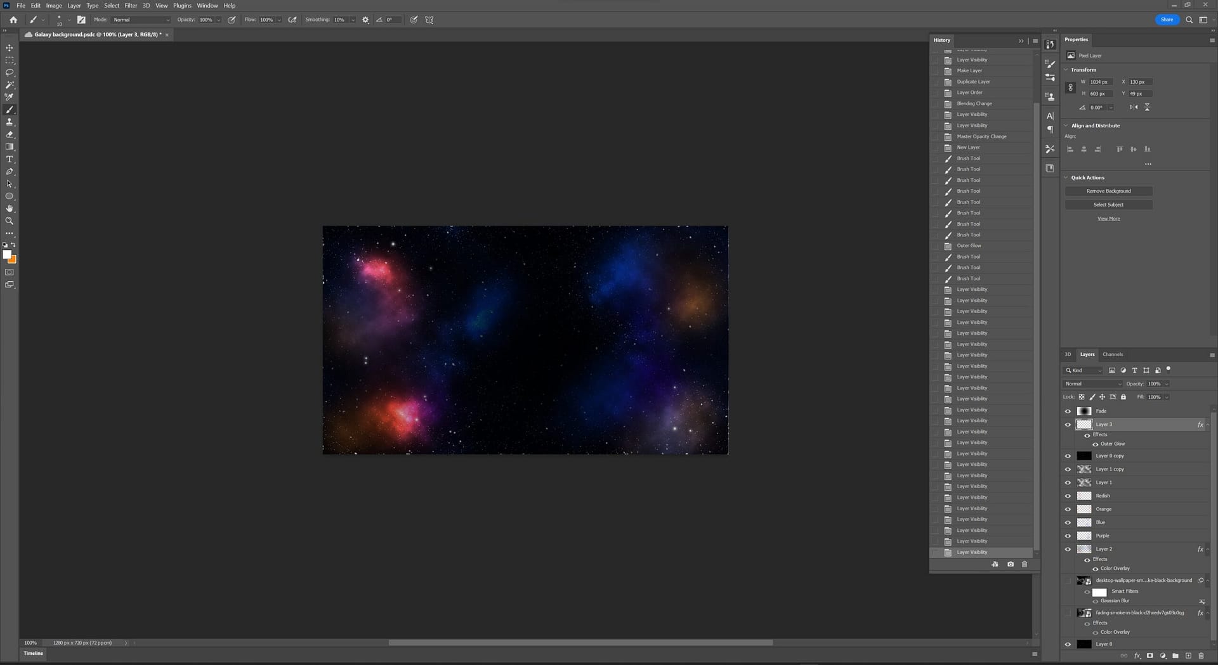The width and height of the screenshot is (1218, 665).
Task: Click the View More link in Quick Actions
Action: (x=1108, y=218)
